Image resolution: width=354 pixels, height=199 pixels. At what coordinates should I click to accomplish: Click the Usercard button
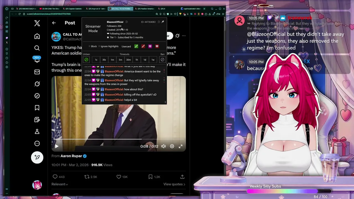point(126,46)
